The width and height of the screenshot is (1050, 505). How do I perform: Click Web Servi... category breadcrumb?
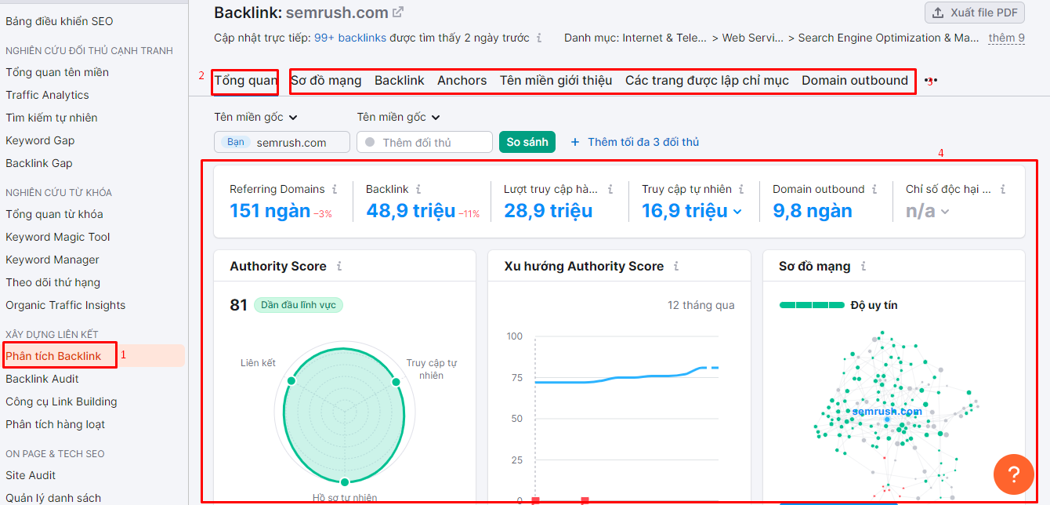point(752,38)
